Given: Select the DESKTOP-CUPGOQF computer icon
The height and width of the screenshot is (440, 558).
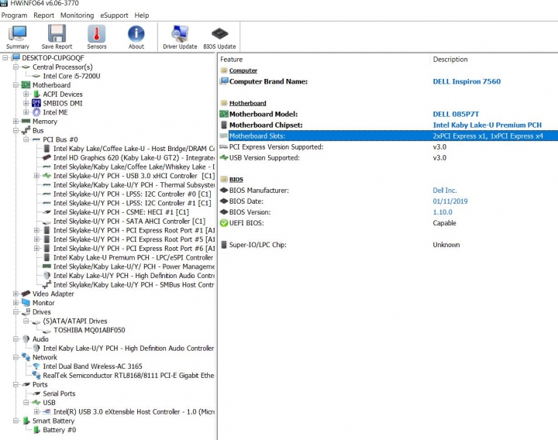Looking at the screenshot, I should coord(15,57).
